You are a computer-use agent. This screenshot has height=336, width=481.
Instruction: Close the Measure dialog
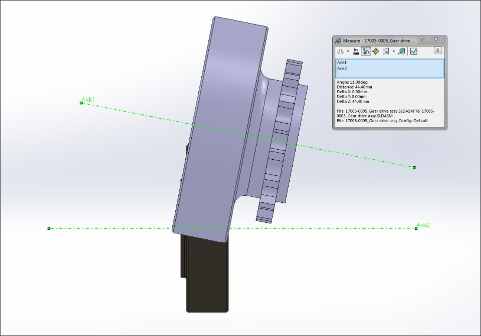436,39
